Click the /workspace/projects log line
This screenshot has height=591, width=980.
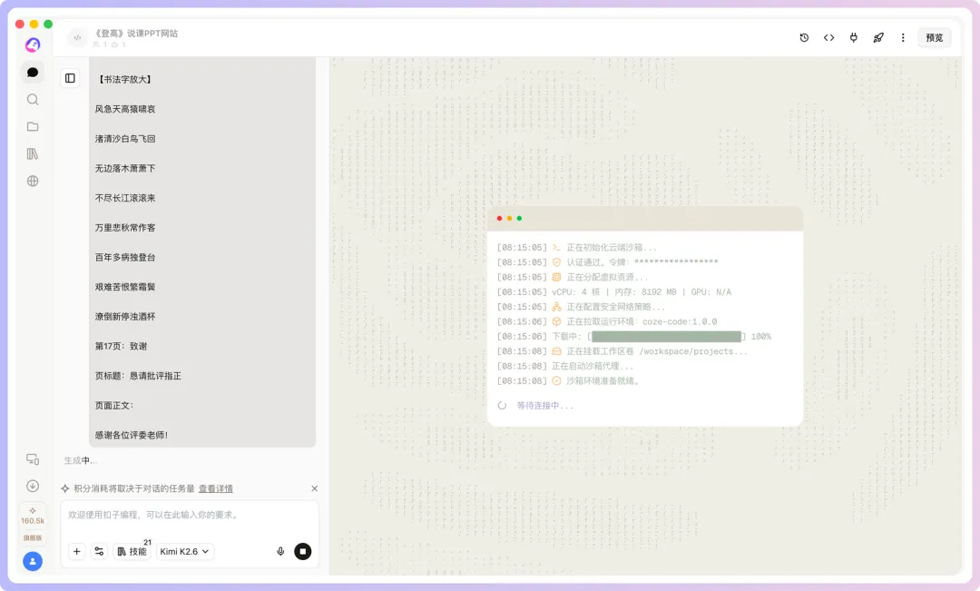622,351
